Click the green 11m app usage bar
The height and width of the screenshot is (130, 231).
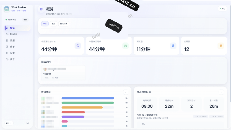tap(88, 103)
